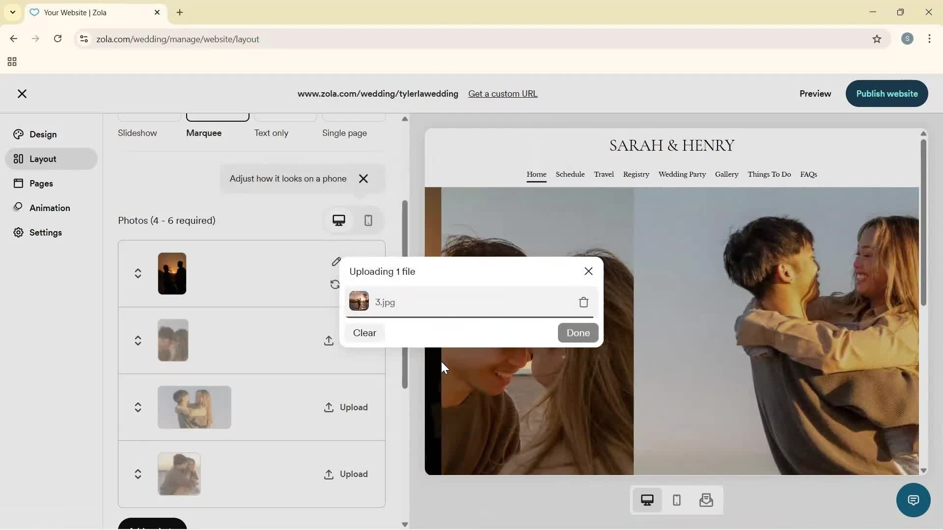Toggle mobile view for Photos section
The width and height of the screenshot is (943, 530).
click(x=369, y=220)
